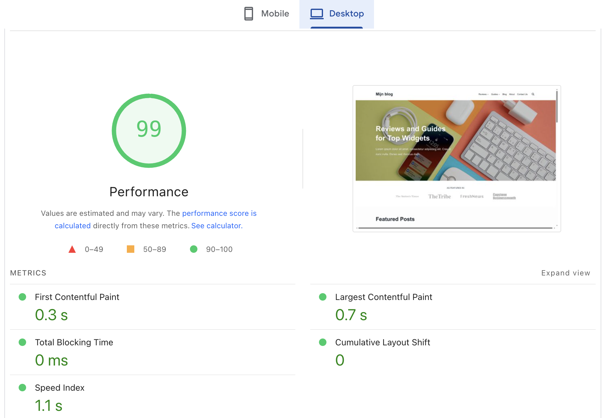This screenshot has height=418, width=605.
Task: Open the See calculator link
Action: pyautogui.click(x=217, y=226)
